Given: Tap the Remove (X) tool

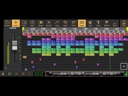Looking at the screenshot, I should click(x=49, y=23).
